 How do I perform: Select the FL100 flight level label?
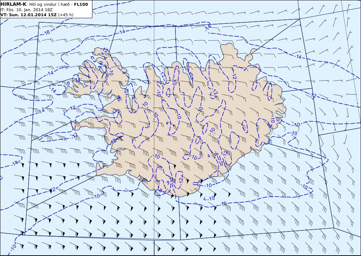pos(81,4)
